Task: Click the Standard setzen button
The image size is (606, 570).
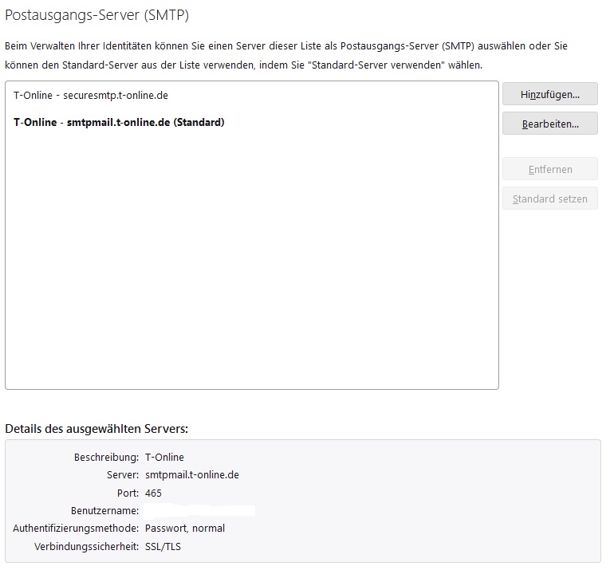Action: click(549, 199)
